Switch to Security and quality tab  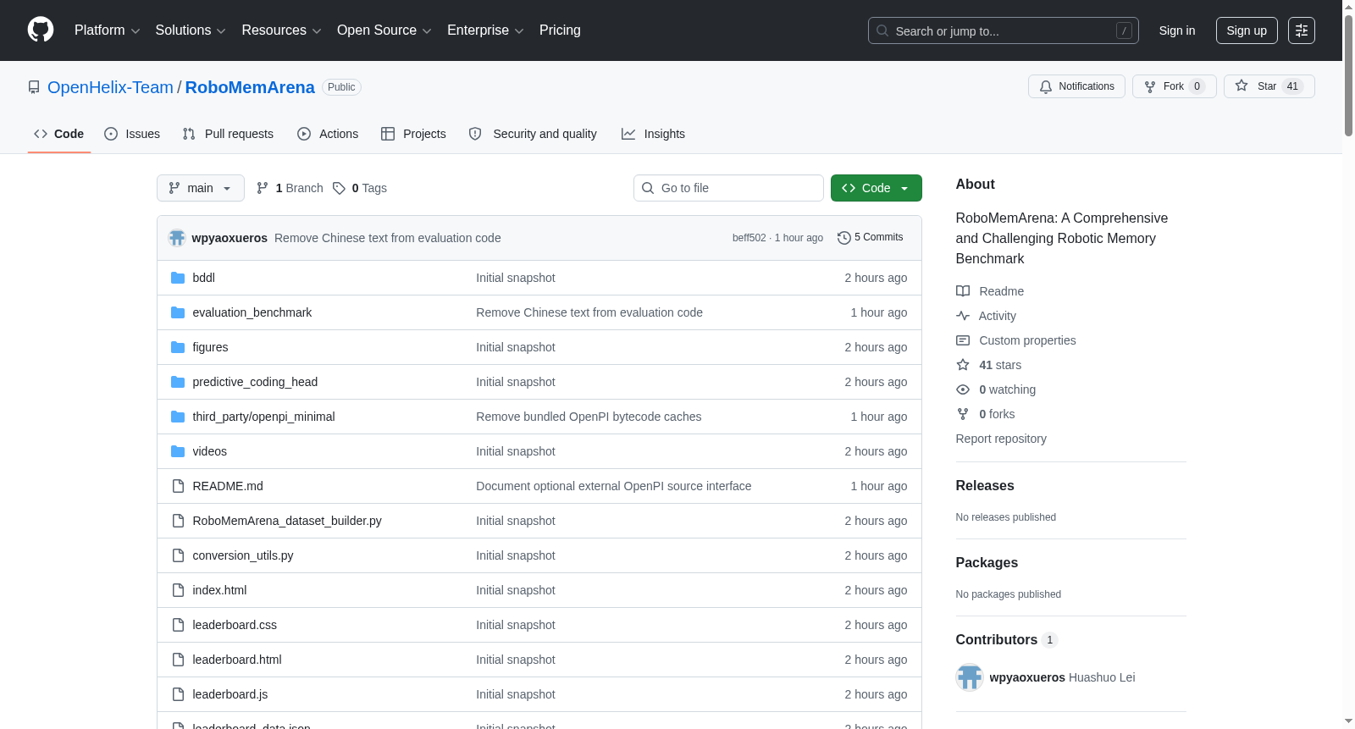click(533, 134)
